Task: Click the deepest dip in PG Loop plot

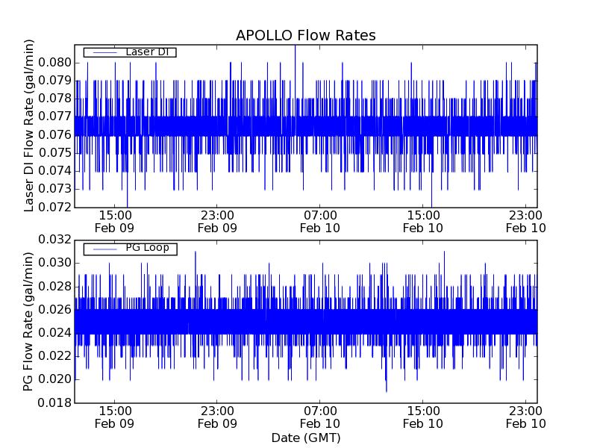Action: (386, 389)
